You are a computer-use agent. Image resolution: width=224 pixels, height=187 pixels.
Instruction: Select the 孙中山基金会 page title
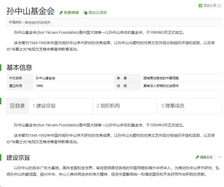coord(30,11)
